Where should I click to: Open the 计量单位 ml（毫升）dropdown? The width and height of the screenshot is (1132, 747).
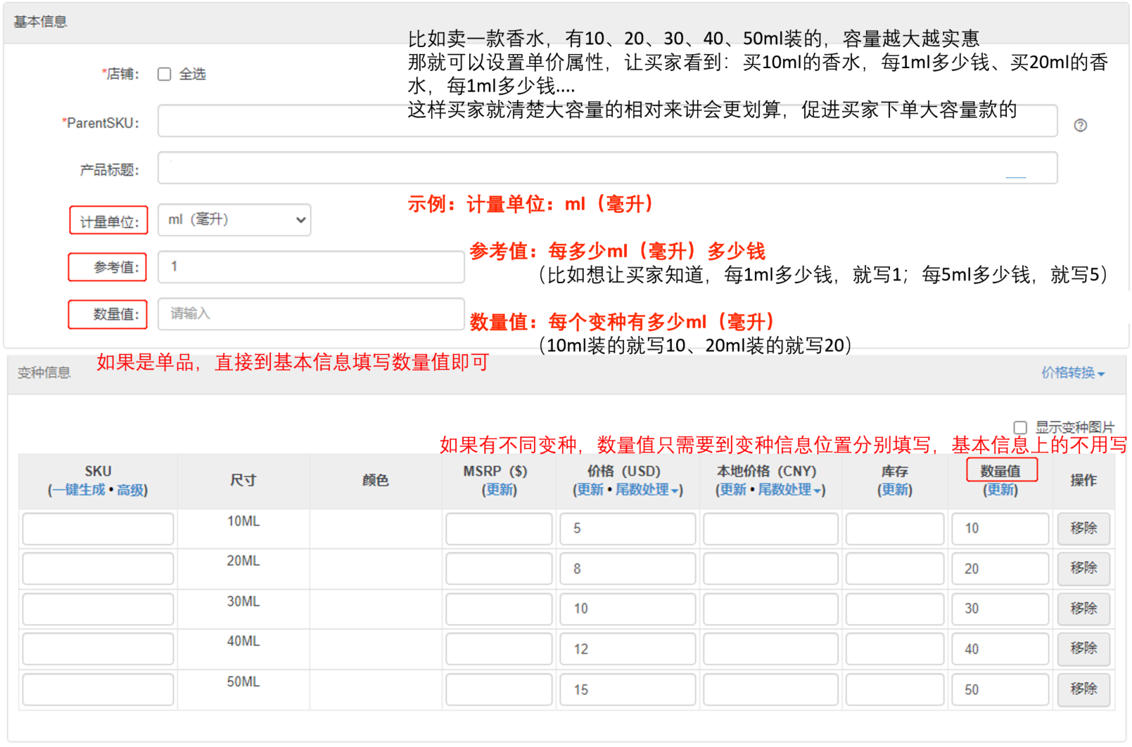click(234, 220)
